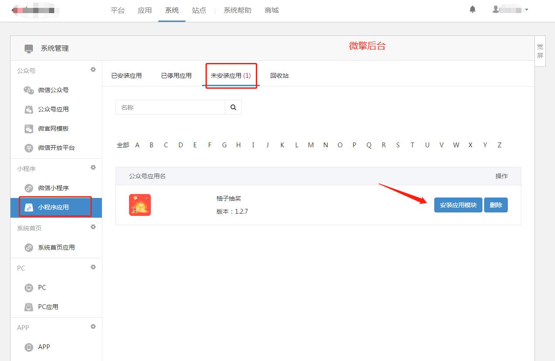Click the search magnifier icon

coord(233,107)
